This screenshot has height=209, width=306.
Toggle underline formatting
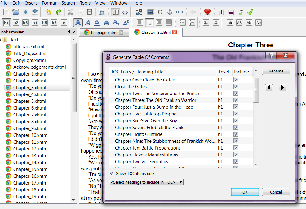pyautogui.click(x=97, y=23)
